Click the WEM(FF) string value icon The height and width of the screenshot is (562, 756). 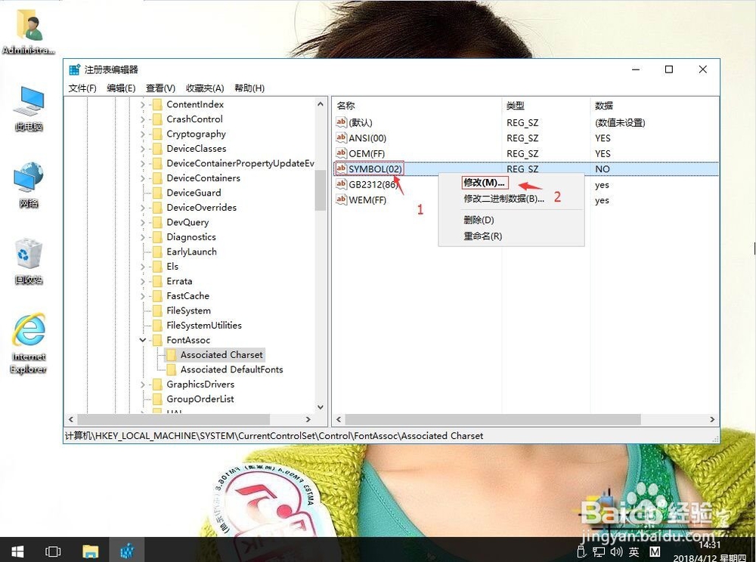click(x=342, y=199)
